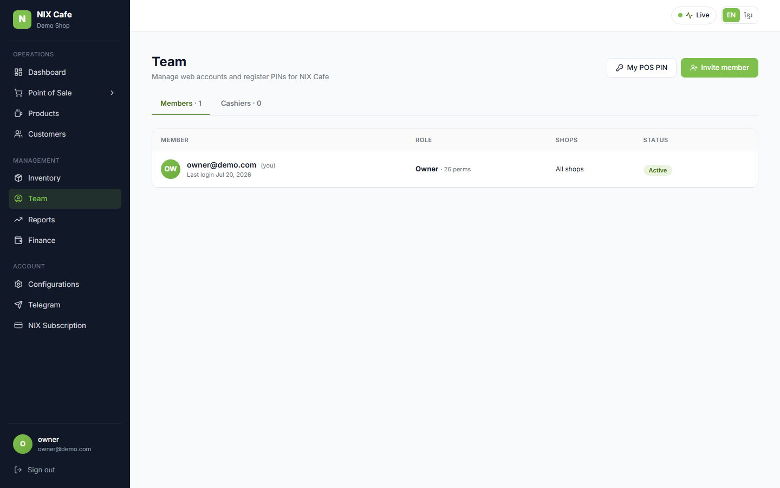Open Reports page label
The height and width of the screenshot is (488, 780).
pyautogui.click(x=41, y=220)
